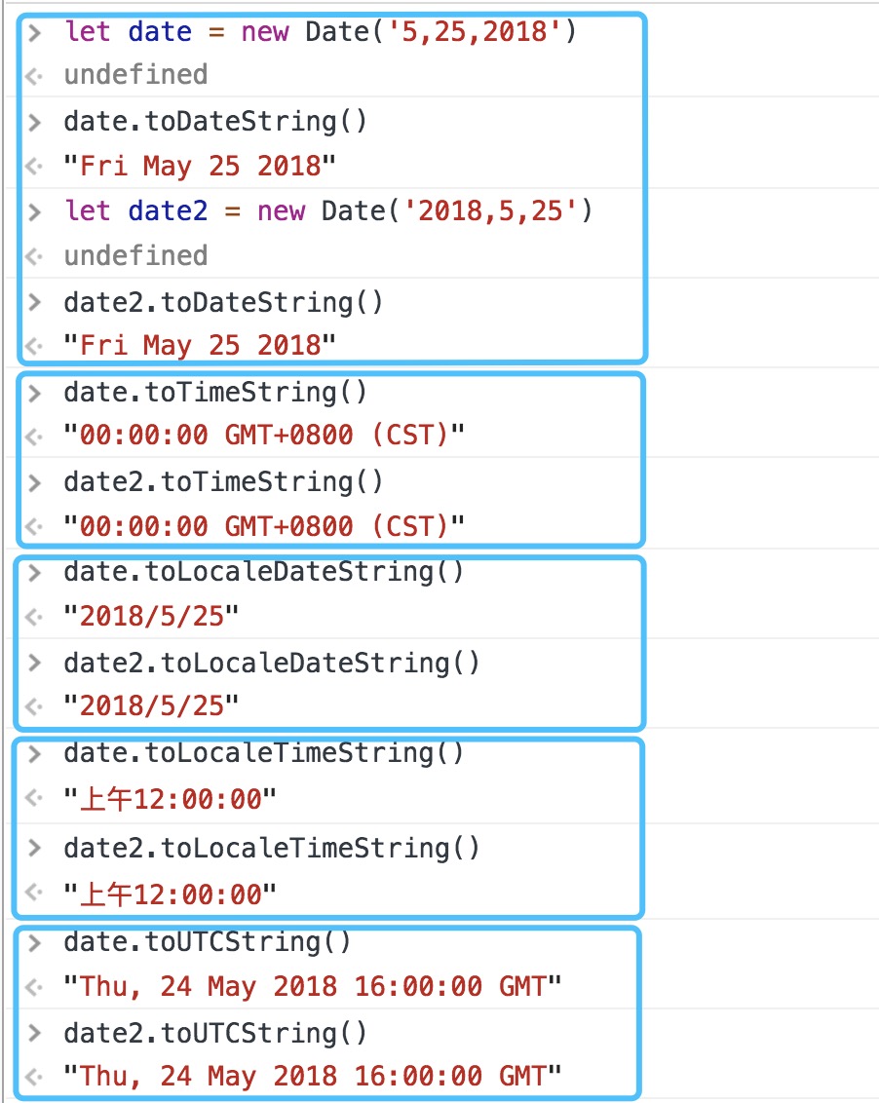Click the input chevron before let date2 declaration
The image size is (879, 1103).
click(x=36, y=211)
